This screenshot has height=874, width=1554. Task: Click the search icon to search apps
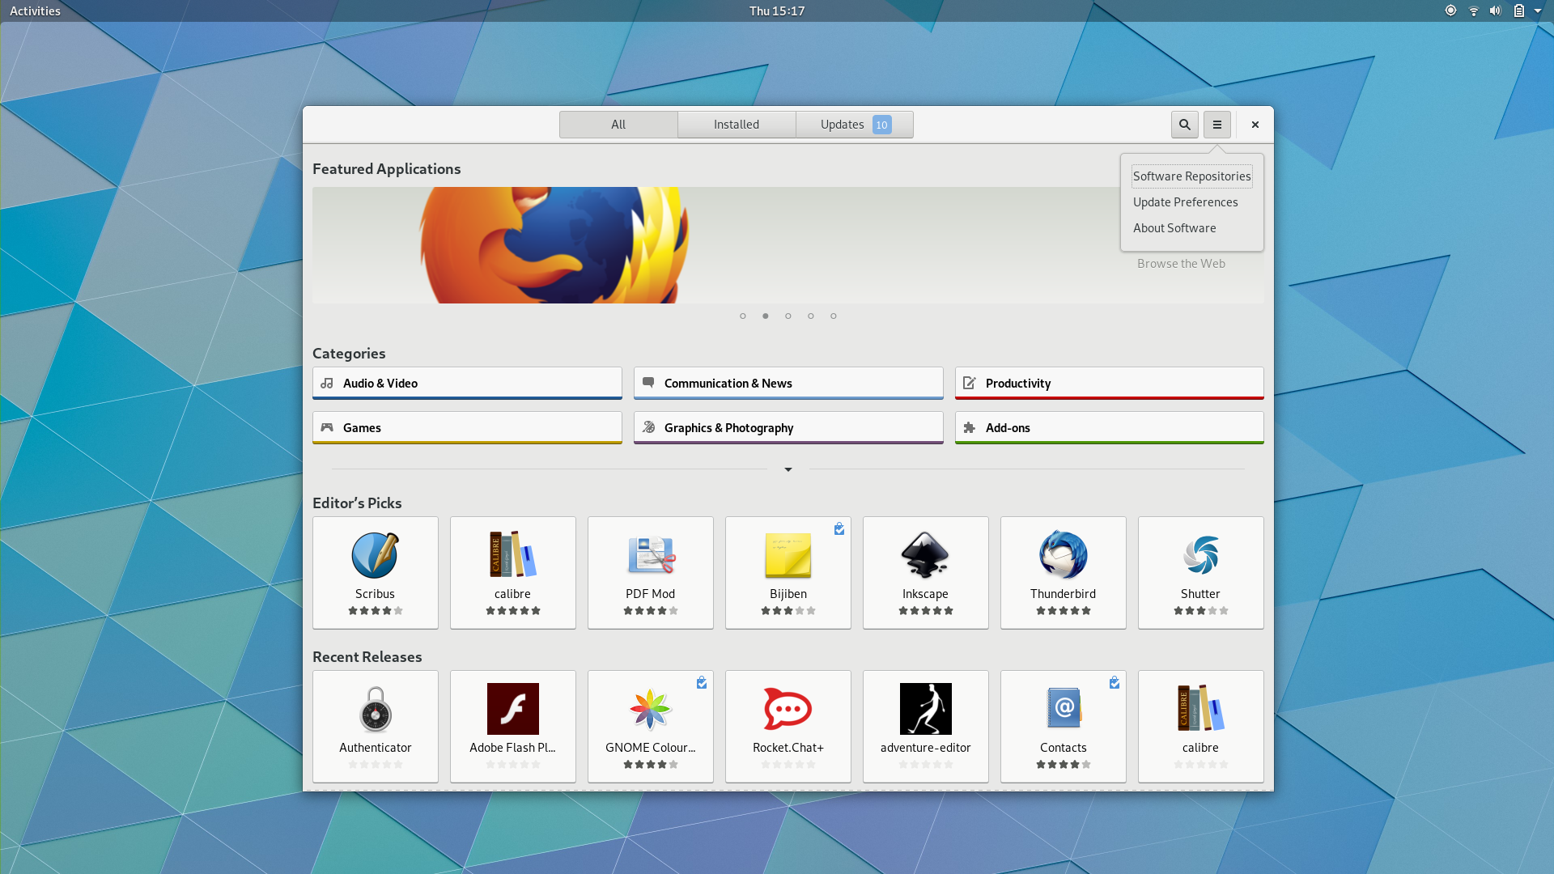(x=1185, y=125)
